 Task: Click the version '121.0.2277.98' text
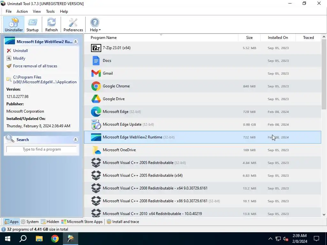point(17,97)
